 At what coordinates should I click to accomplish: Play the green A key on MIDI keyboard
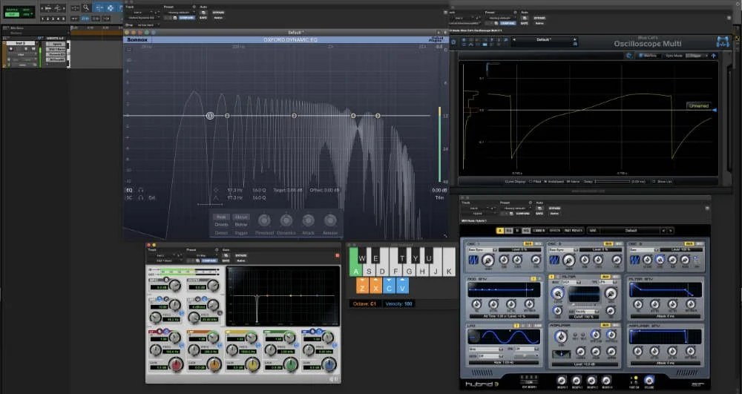pyautogui.click(x=356, y=262)
